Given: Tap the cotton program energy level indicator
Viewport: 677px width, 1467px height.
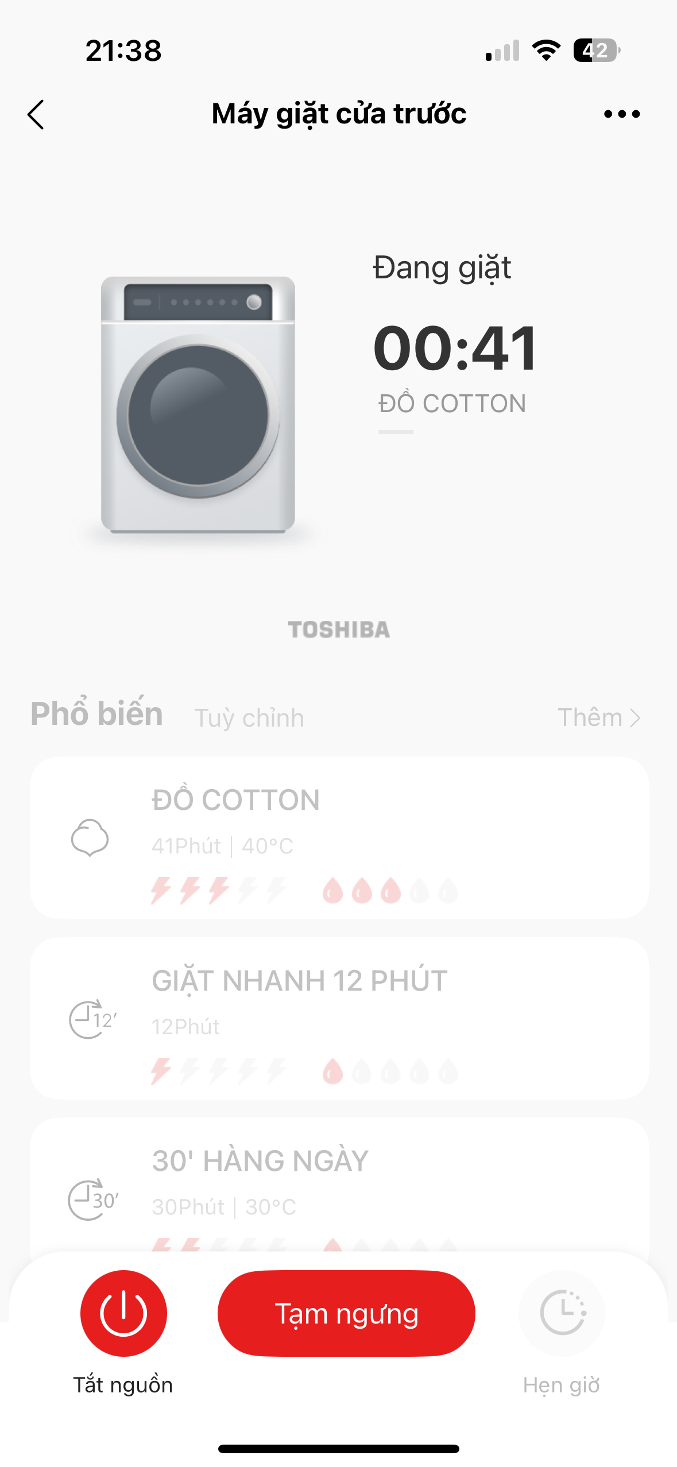Looking at the screenshot, I should click(x=218, y=891).
